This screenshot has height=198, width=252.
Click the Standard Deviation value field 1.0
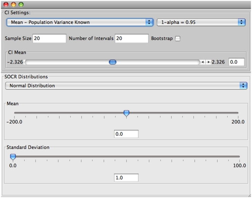[126, 177]
